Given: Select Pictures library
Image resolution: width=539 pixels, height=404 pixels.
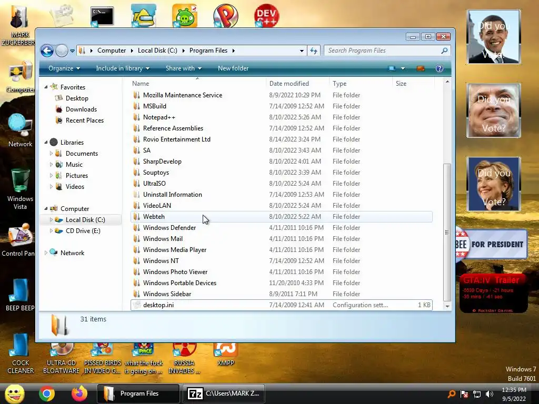Looking at the screenshot, I should pos(77,176).
